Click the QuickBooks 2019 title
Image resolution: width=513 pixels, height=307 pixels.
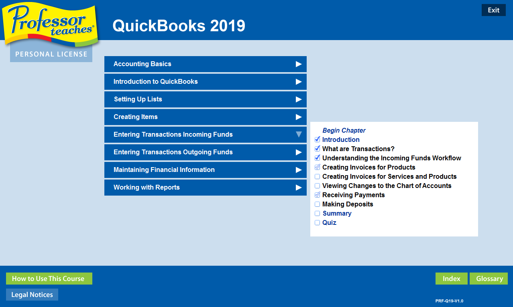click(179, 26)
